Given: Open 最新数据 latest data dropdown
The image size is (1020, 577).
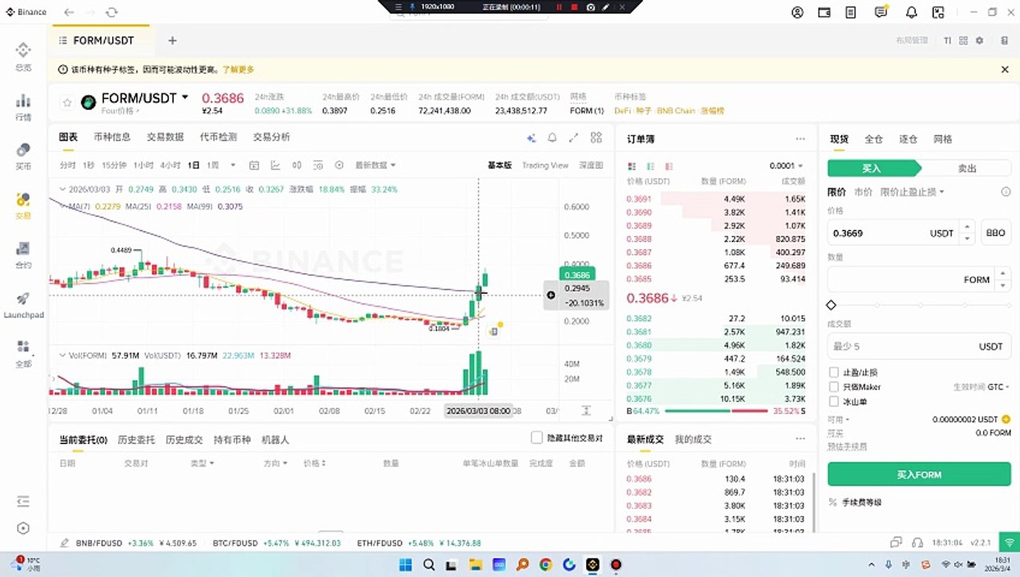Looking at the screenshot, I should (375, 165).
